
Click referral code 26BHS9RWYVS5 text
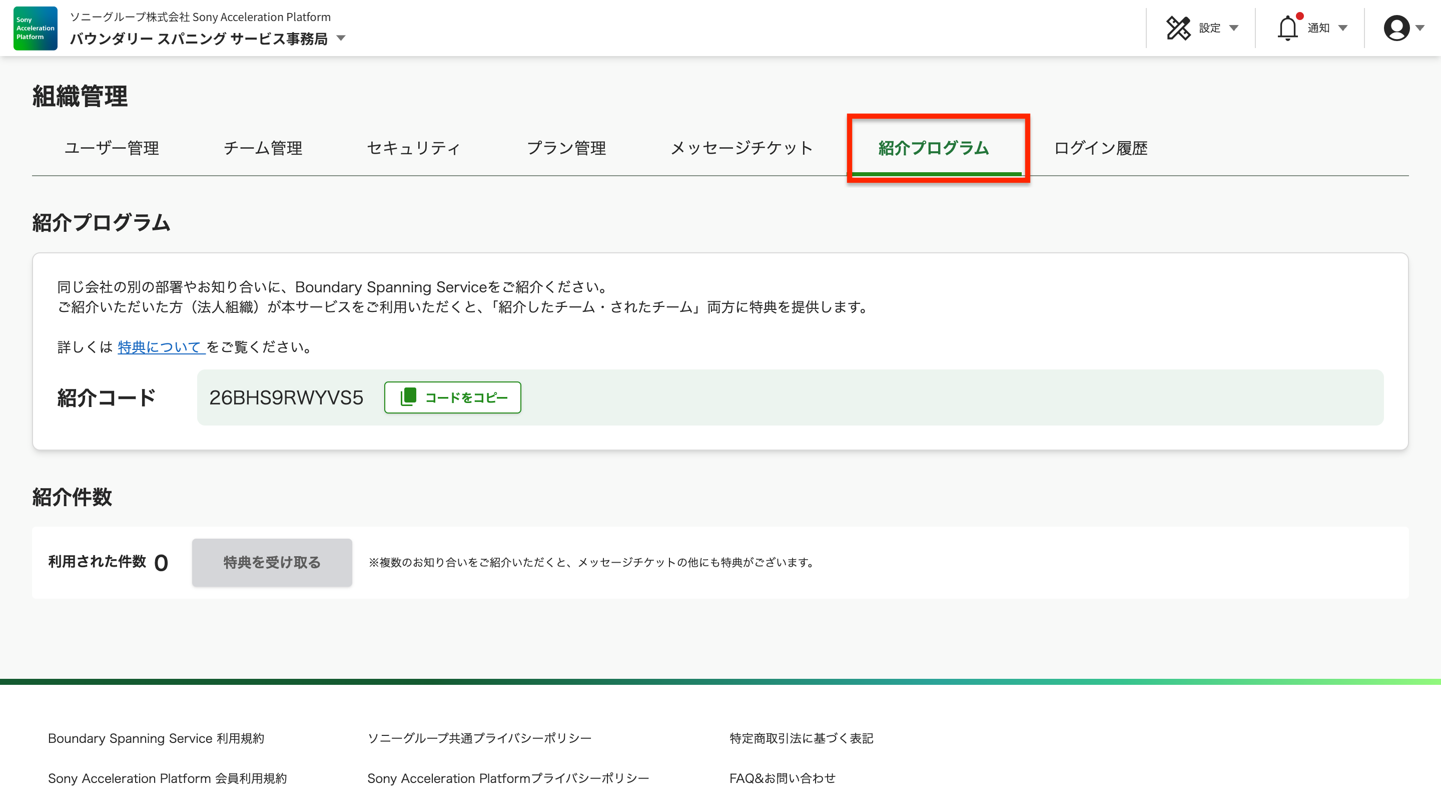(x=286, y=397)
